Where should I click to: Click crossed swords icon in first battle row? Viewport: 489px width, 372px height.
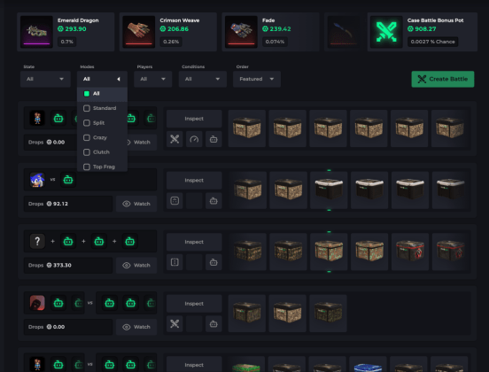tap(175, 139)
